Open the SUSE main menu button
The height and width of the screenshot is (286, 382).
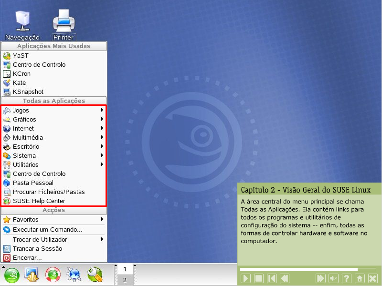tap(12, 275)
